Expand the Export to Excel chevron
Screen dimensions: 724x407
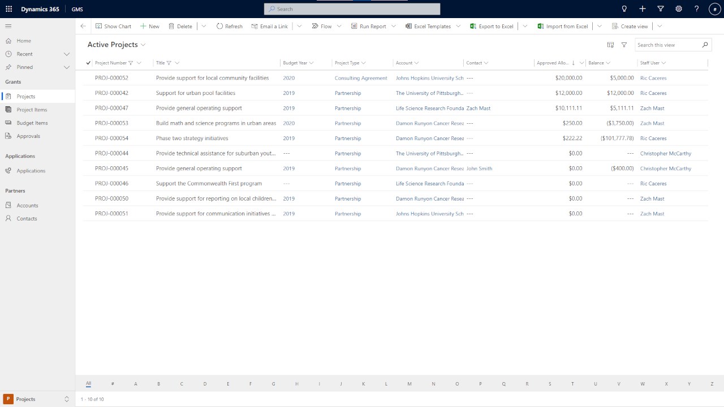tap(525, 26)
